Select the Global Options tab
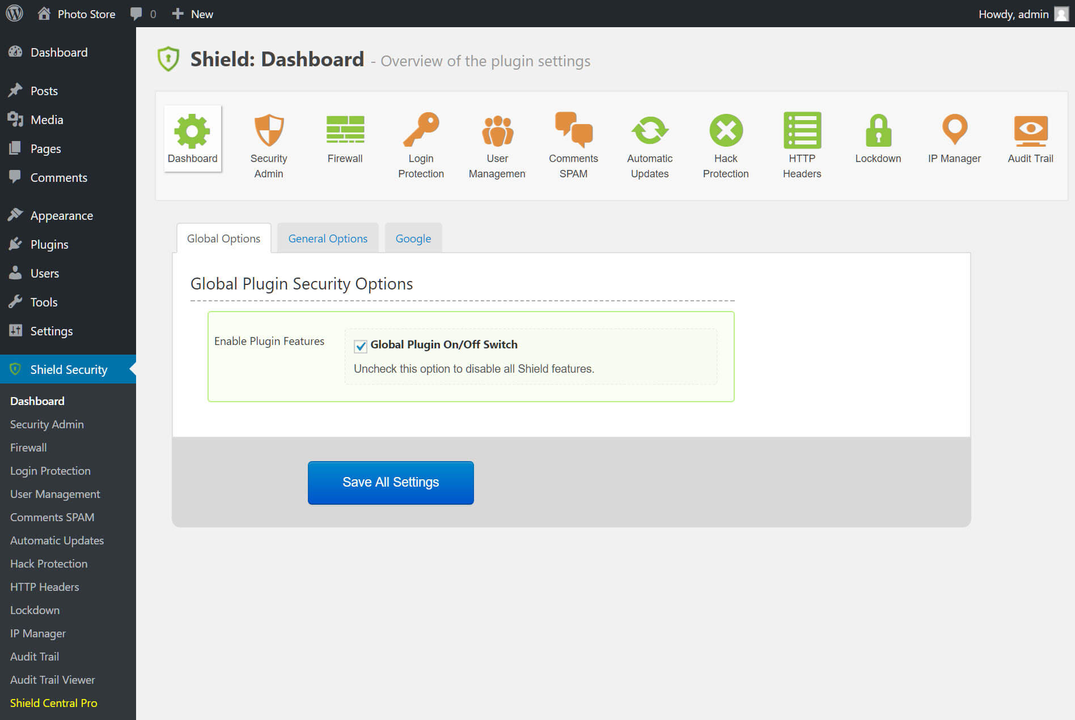This screenshot has width=1075, height=720. click(223, 238)
